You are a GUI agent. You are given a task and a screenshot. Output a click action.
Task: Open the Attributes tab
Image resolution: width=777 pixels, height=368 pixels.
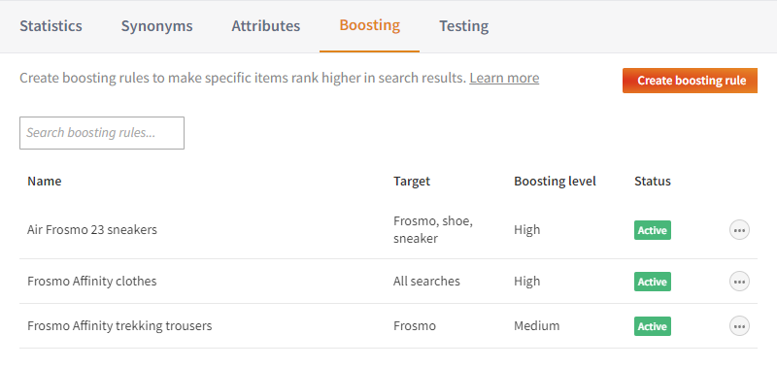coord(265,26)
